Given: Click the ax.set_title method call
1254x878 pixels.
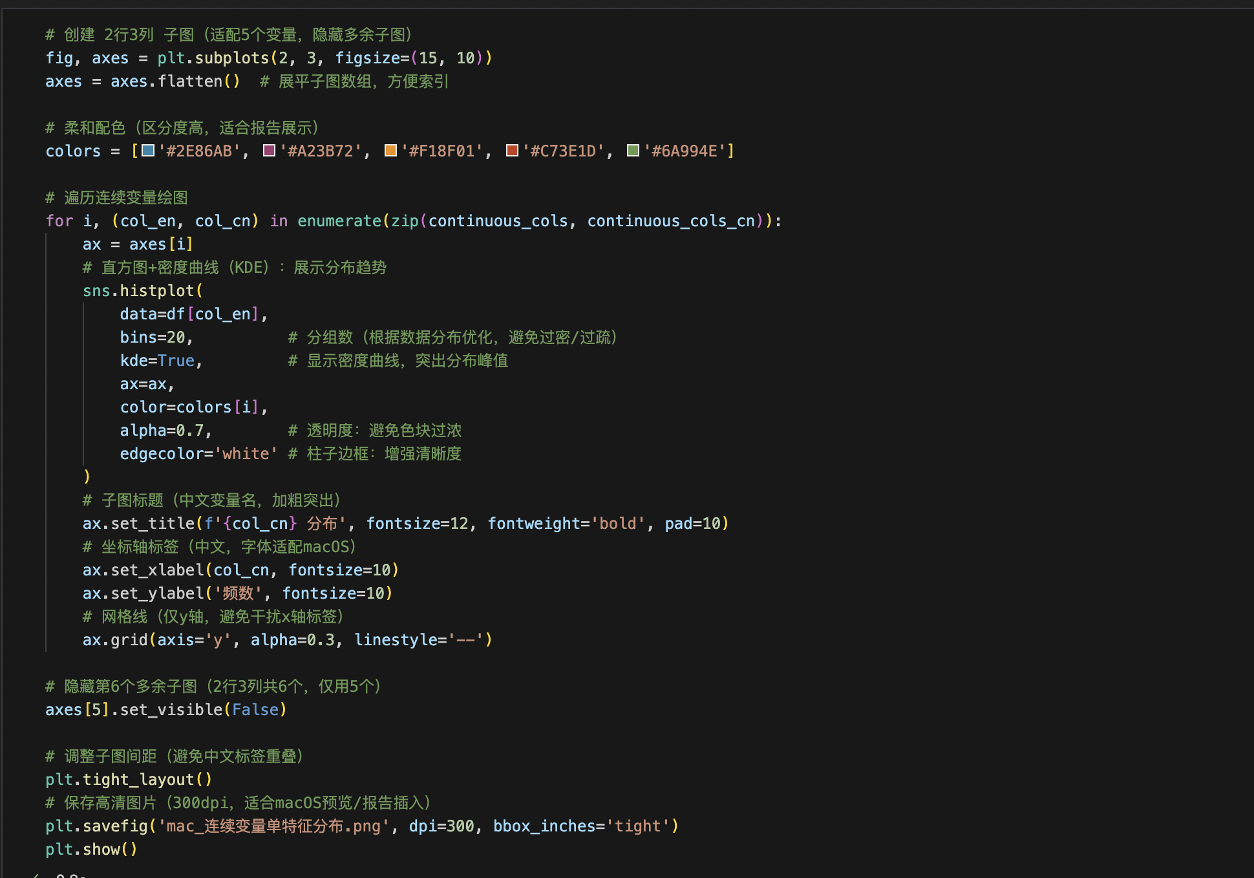Looking at the screenshot, I should click(x=153, y=524).
